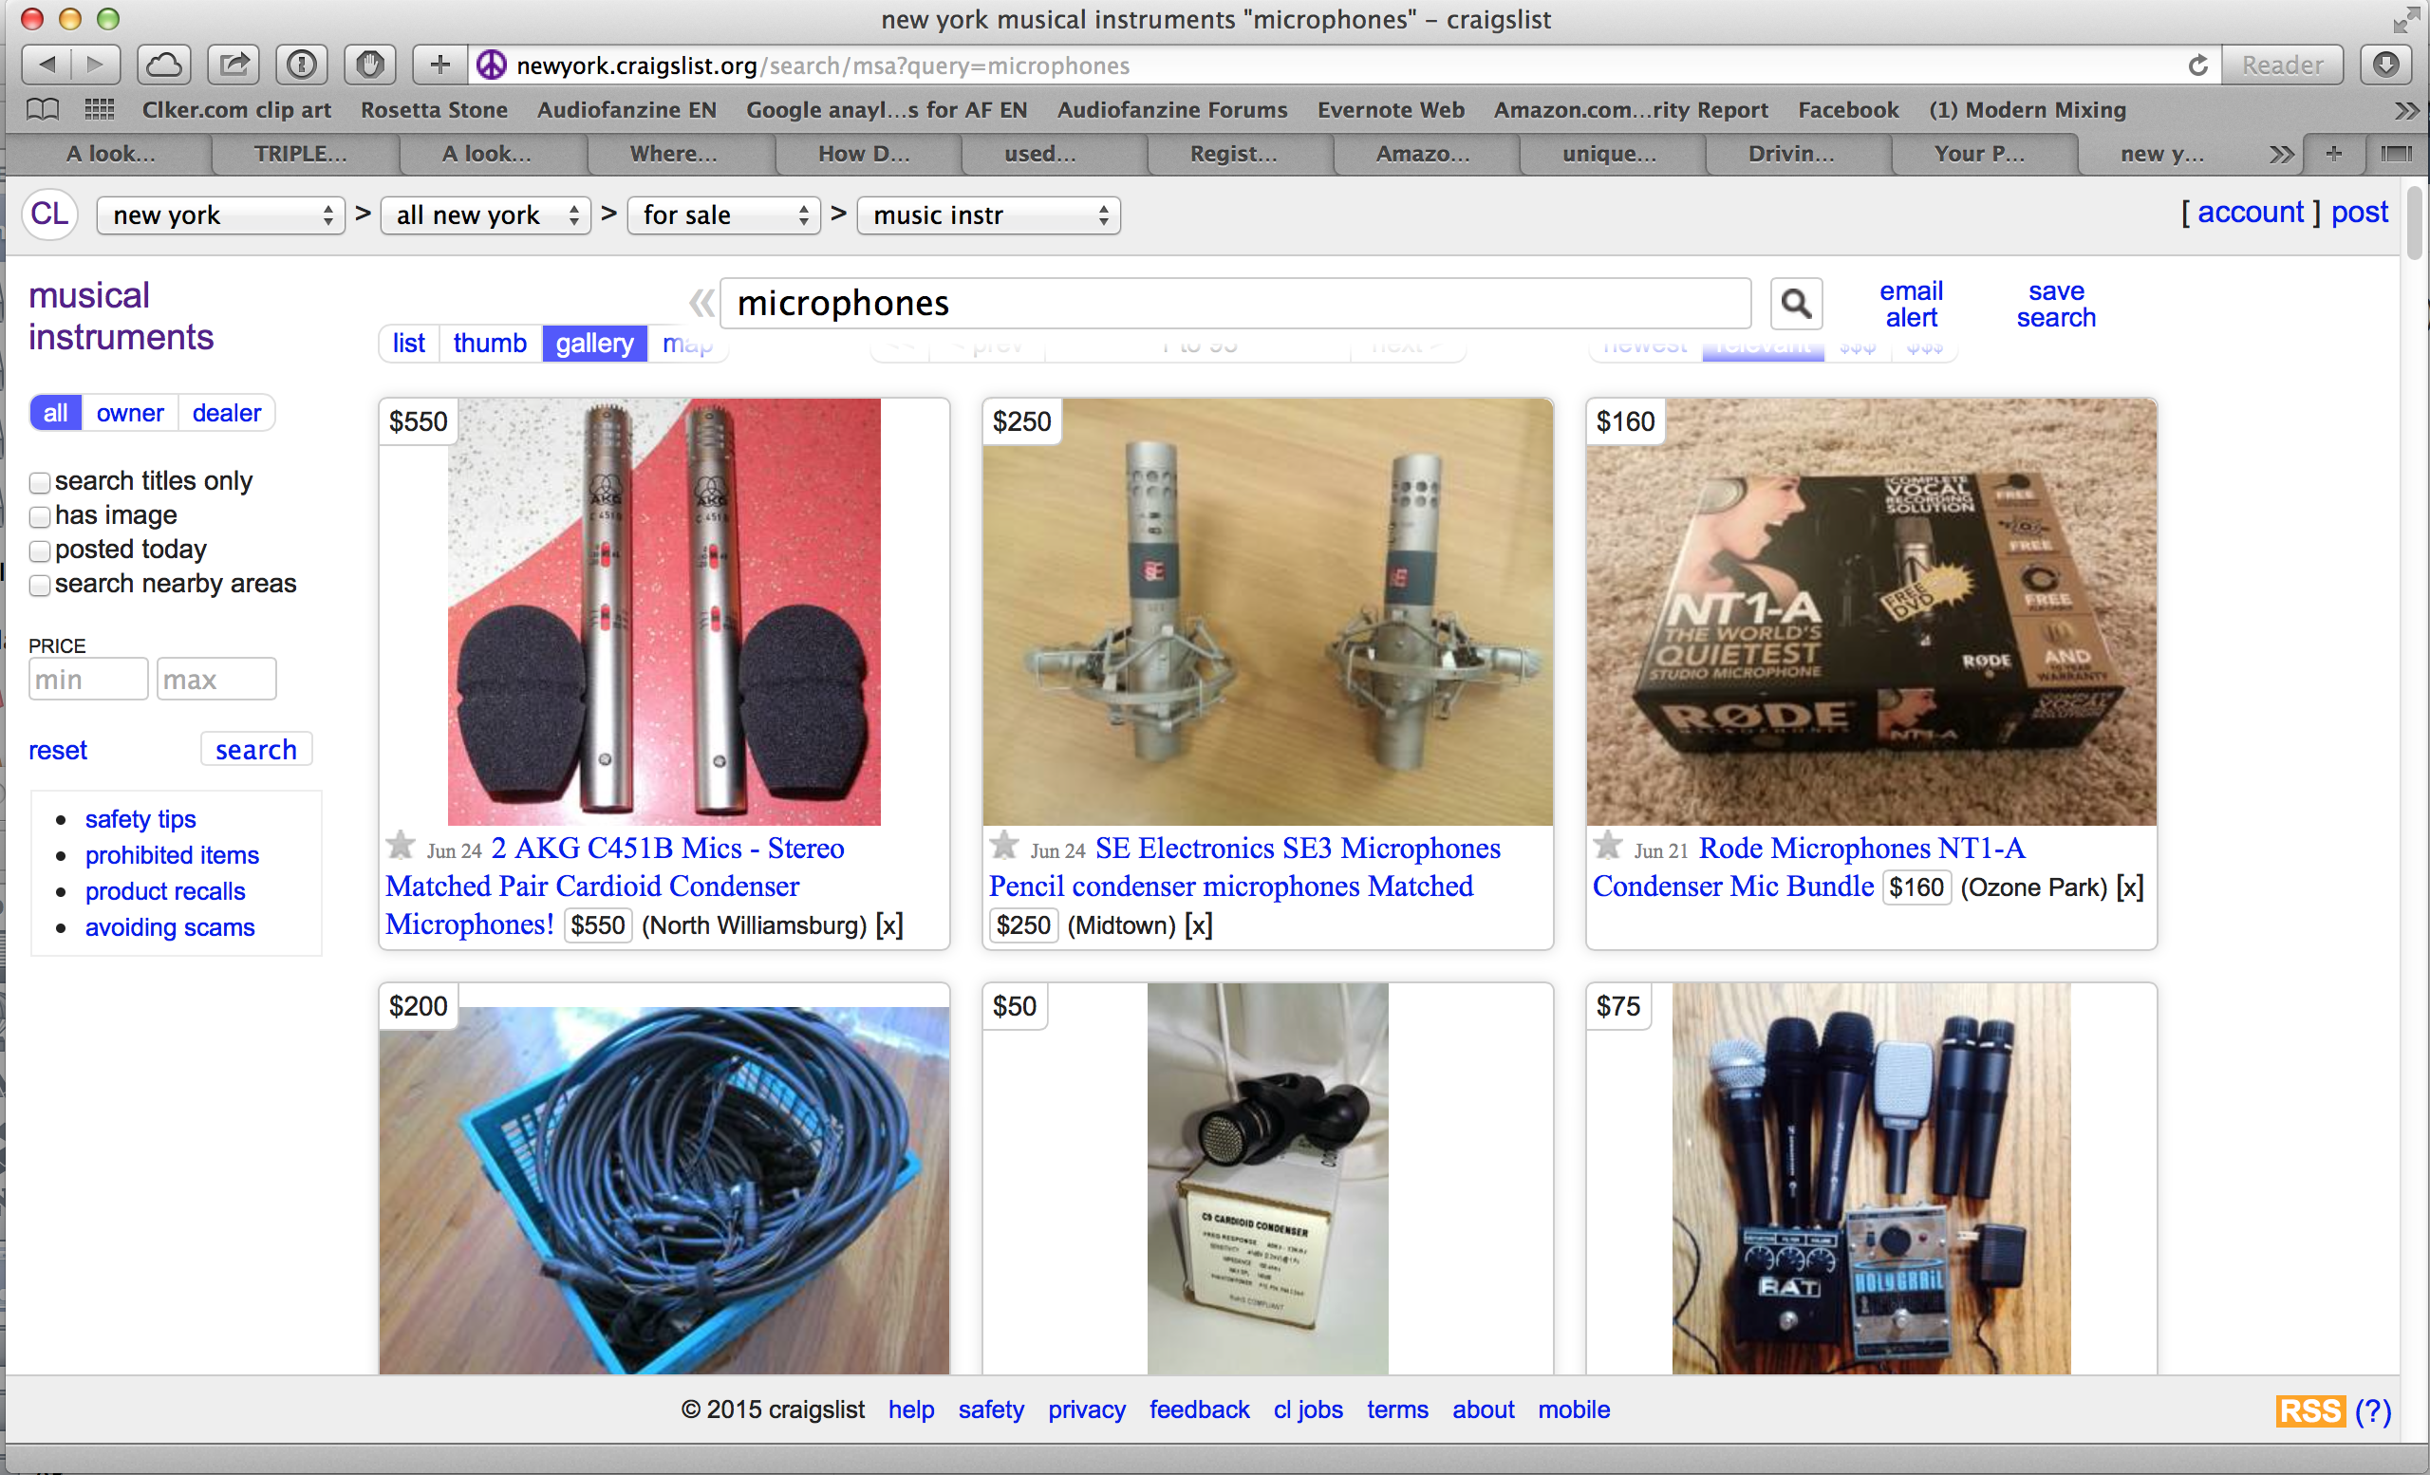Image resolution: width=2430 pixels, height=1475 pixels.
Task: Switch to the thumb view tab
Action: click(489, 343)
